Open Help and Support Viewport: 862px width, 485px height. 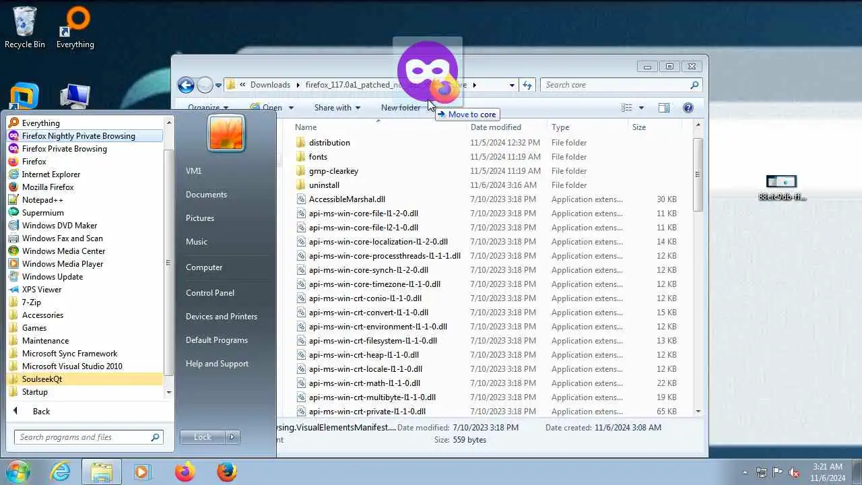coord(217,364)
